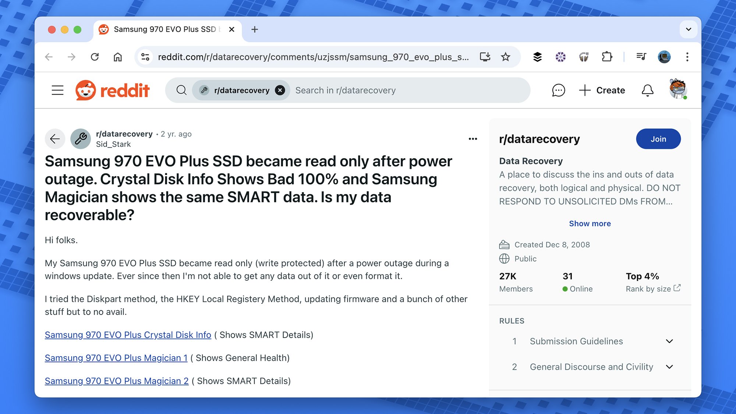Reload the page
Image resolution: width=736 pixels, height=414 pixels.
(x=95, y=57)
